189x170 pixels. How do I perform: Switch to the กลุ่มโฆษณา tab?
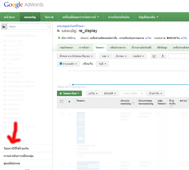[x=67, y=48]
